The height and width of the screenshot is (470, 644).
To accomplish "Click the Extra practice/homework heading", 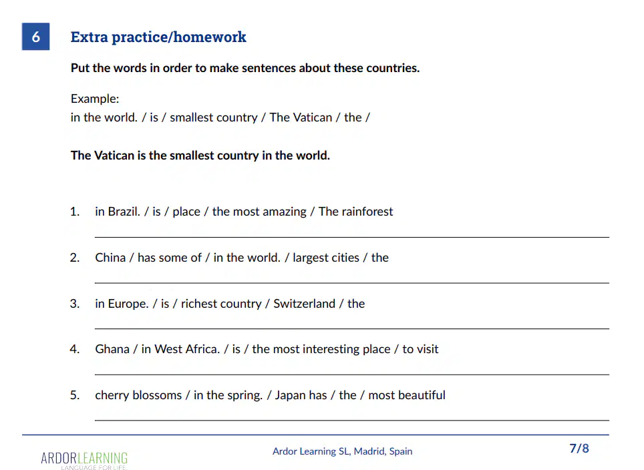I will pos(158,37).
